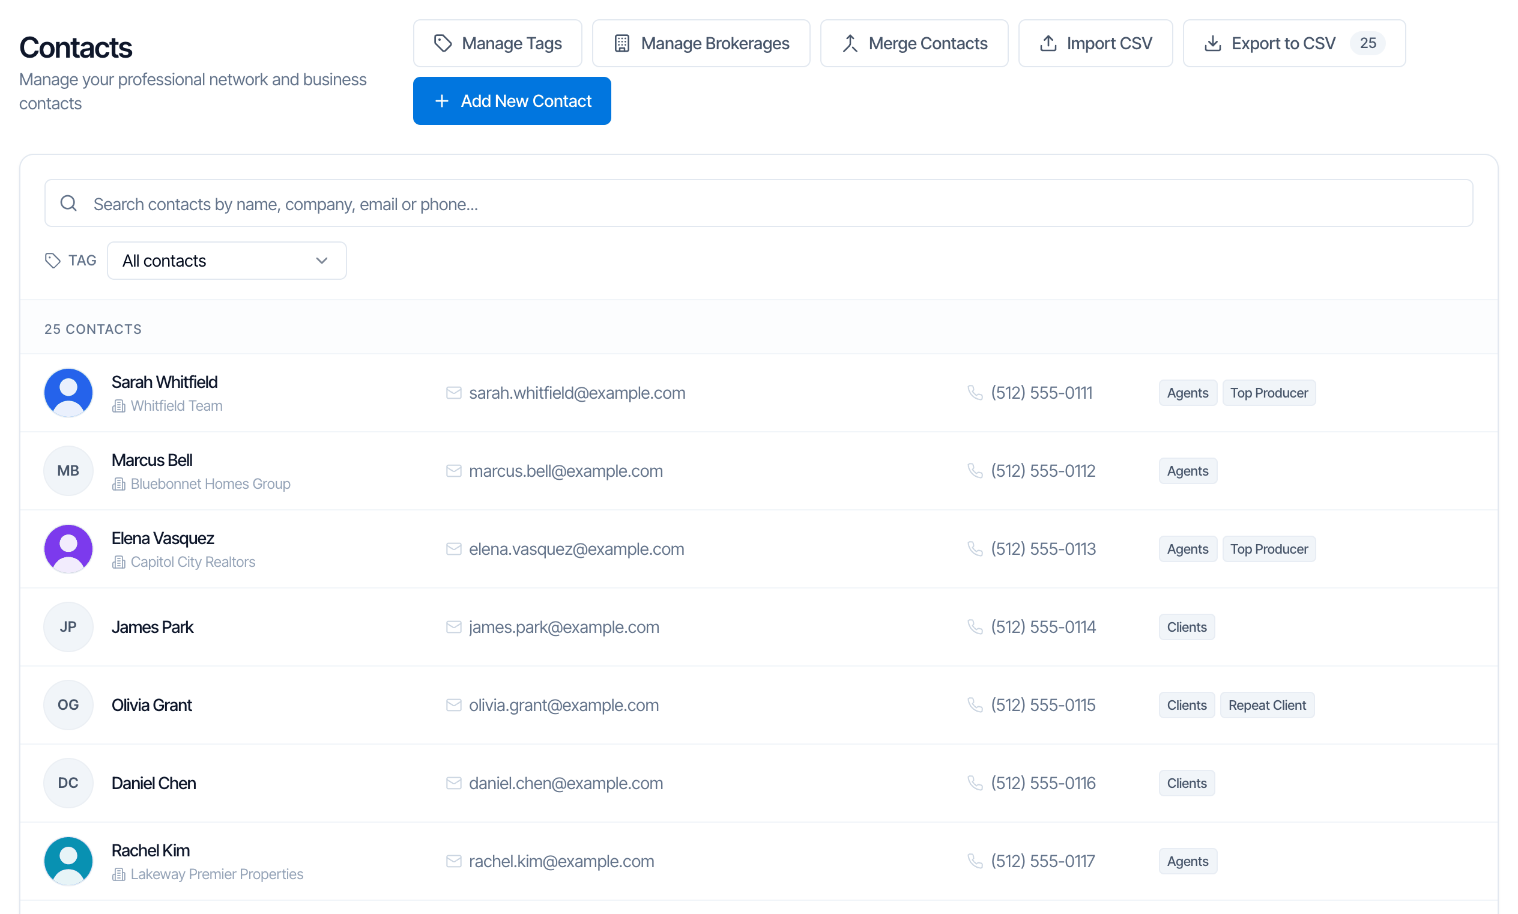The image size is (1518, 914).
Task: Click Olivia Grant's Repeat Client tag
Action: tap(1267, 704)
